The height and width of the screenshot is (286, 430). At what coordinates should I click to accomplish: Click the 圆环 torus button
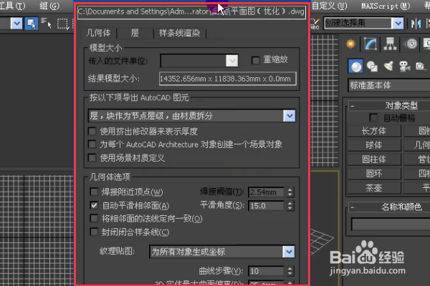pos(374,174)
